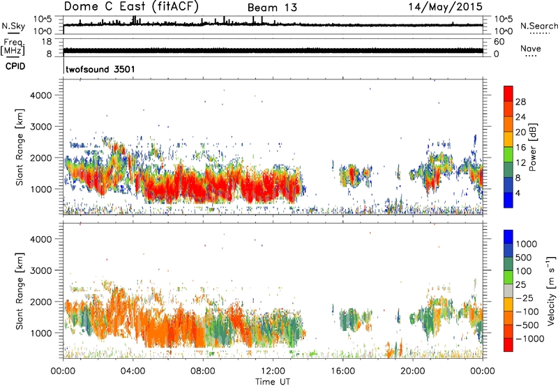Click the '-1000' tick on velocity colorbar
Image resolution: width=558 pixels, height=386 pixels.
click(x=530, y=339)
